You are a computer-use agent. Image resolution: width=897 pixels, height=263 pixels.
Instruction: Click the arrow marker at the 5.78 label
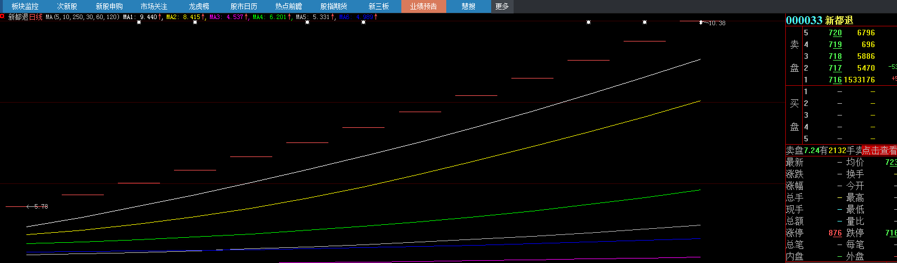tap(29, 206)
